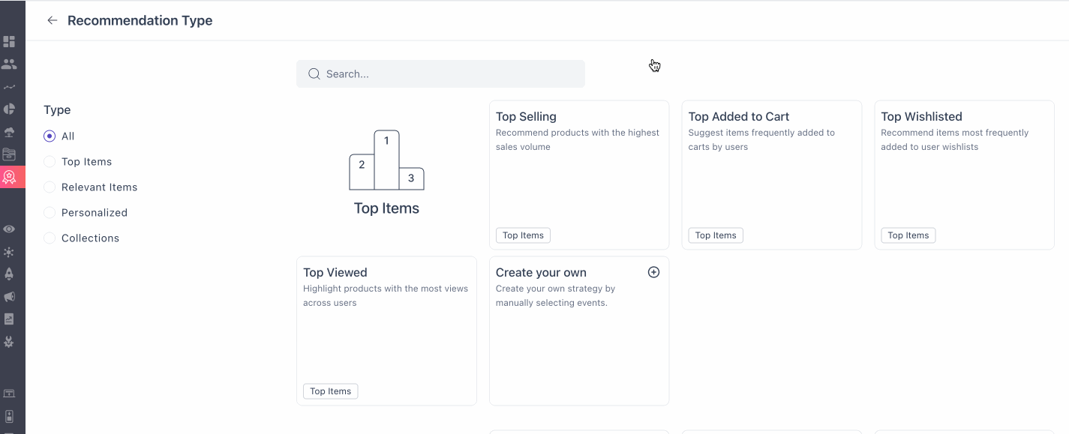Select the Personalized radio button
1069x434 pixels.
tap(50, 213)
